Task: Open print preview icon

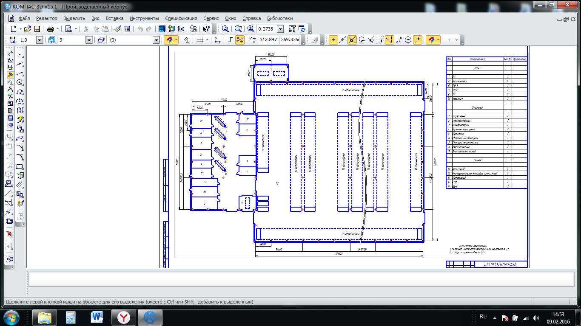Action: (x=68, y=29)
